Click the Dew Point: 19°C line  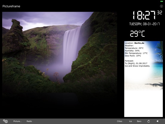pyautogui.click(x=133, y=56)
